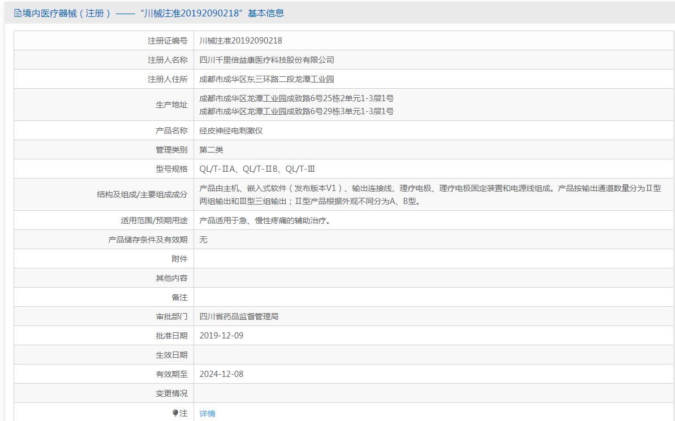Select storage conditions value 无
This screenshot has height=421, width=675.
203,240
